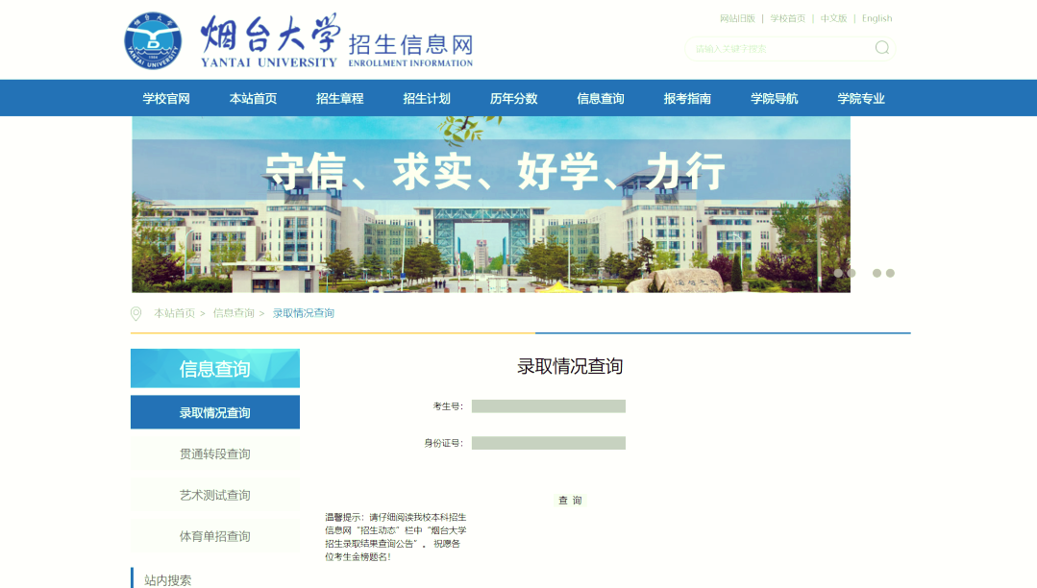Click 信息查询 in the breadcrumb trail
This screenshot has width=1037, height=588.
coord(233,312)
